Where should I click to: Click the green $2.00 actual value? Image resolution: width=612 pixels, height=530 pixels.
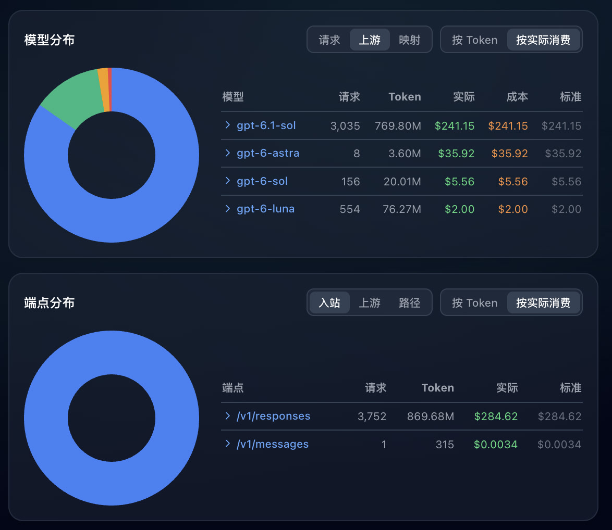(x=459, y=209)
